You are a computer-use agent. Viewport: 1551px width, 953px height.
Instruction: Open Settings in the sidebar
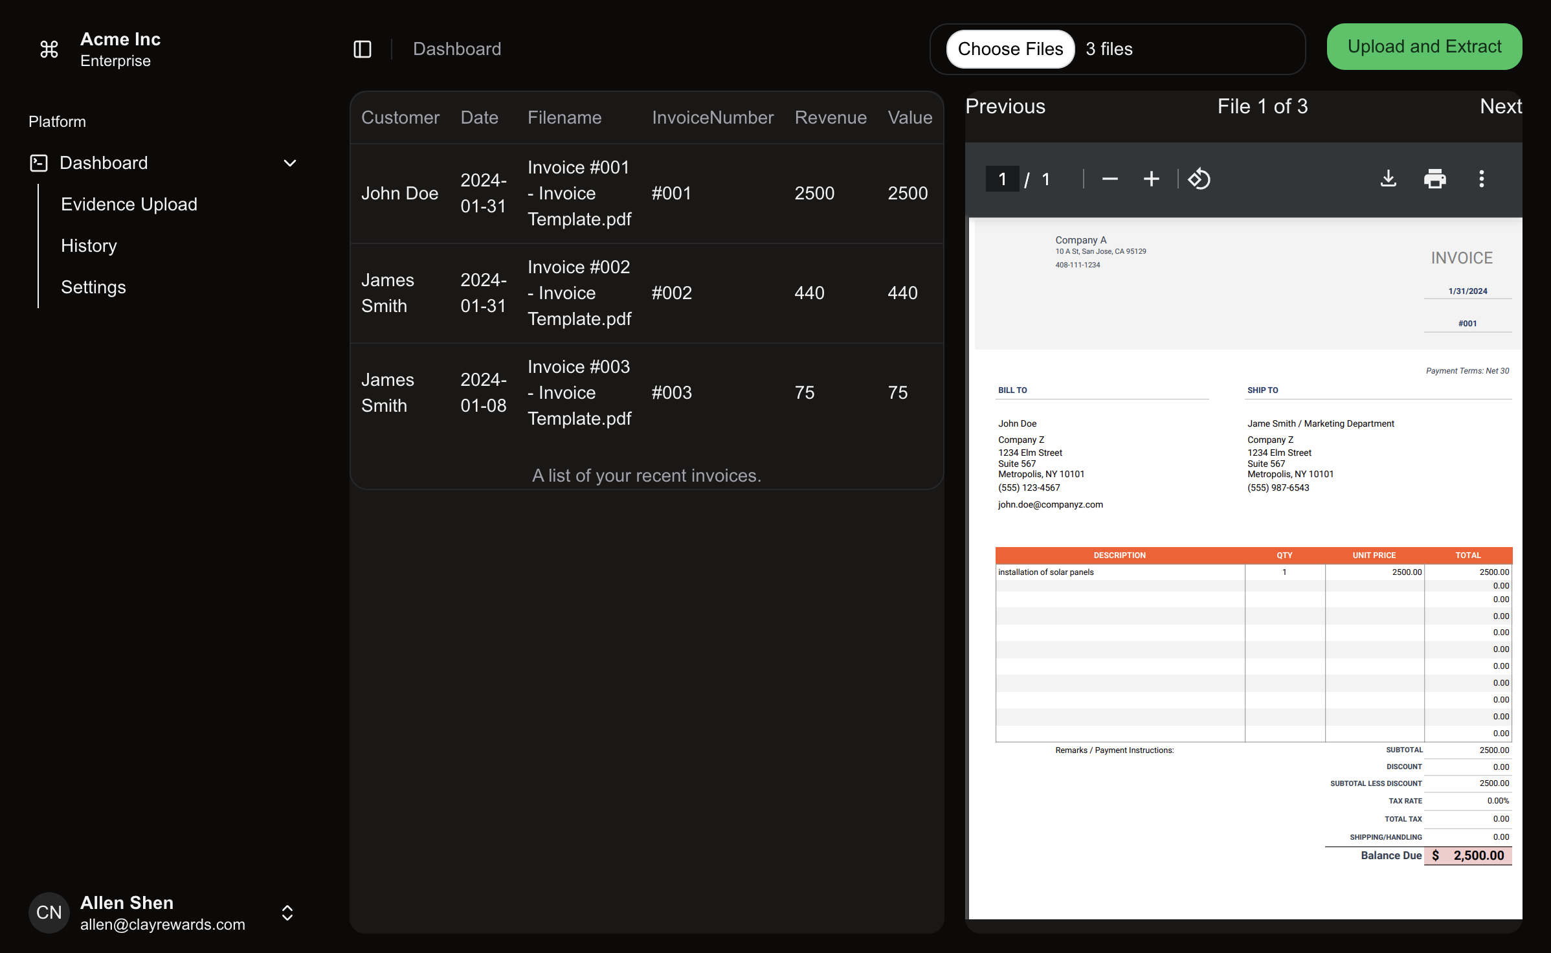pyautogui.click(x=93, y=287)
